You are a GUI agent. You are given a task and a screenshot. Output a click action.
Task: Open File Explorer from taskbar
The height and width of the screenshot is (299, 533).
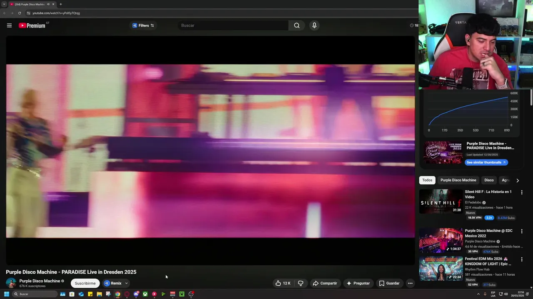point(99,294)
